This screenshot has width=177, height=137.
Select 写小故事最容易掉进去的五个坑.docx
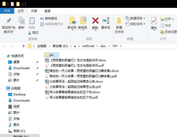[72, 92]
